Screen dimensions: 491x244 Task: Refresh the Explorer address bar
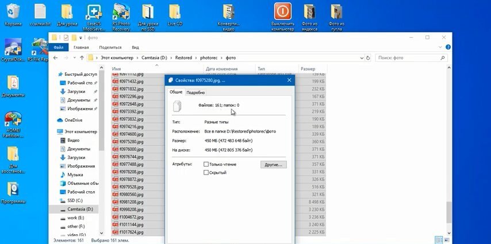tap(368, 58)
